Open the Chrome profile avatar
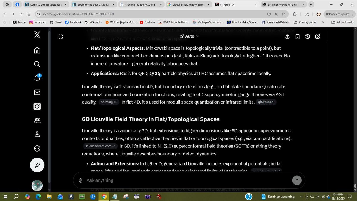 [x=318, y=14]
